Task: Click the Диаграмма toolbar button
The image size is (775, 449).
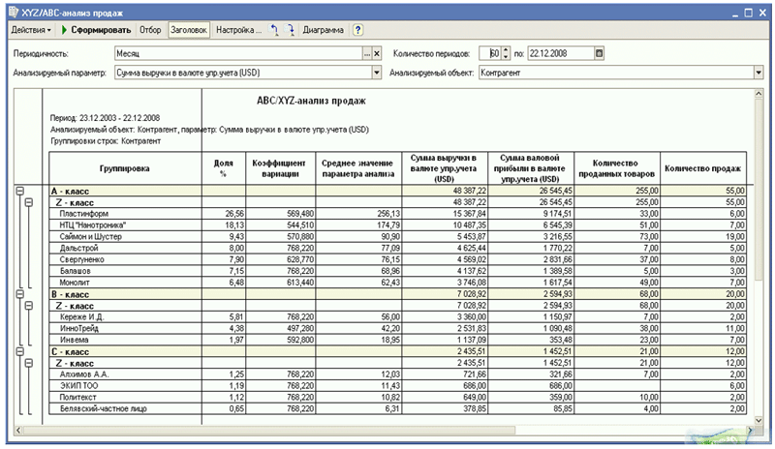Action: click(x=324, y=30)
